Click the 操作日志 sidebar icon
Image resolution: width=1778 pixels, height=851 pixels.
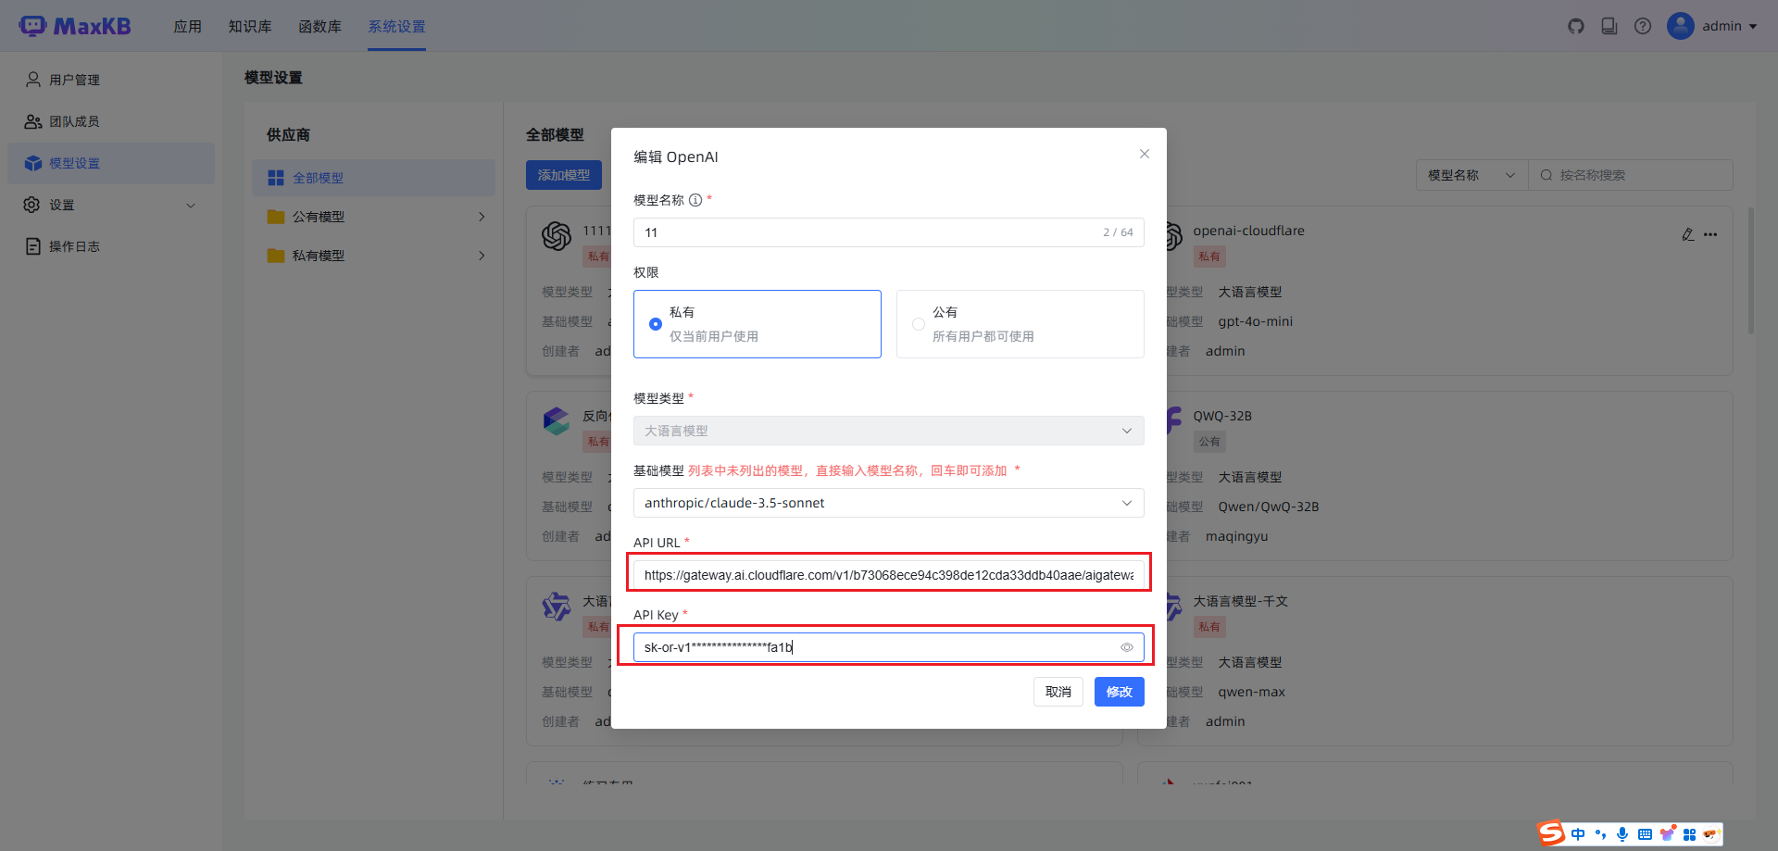point(31,245)
